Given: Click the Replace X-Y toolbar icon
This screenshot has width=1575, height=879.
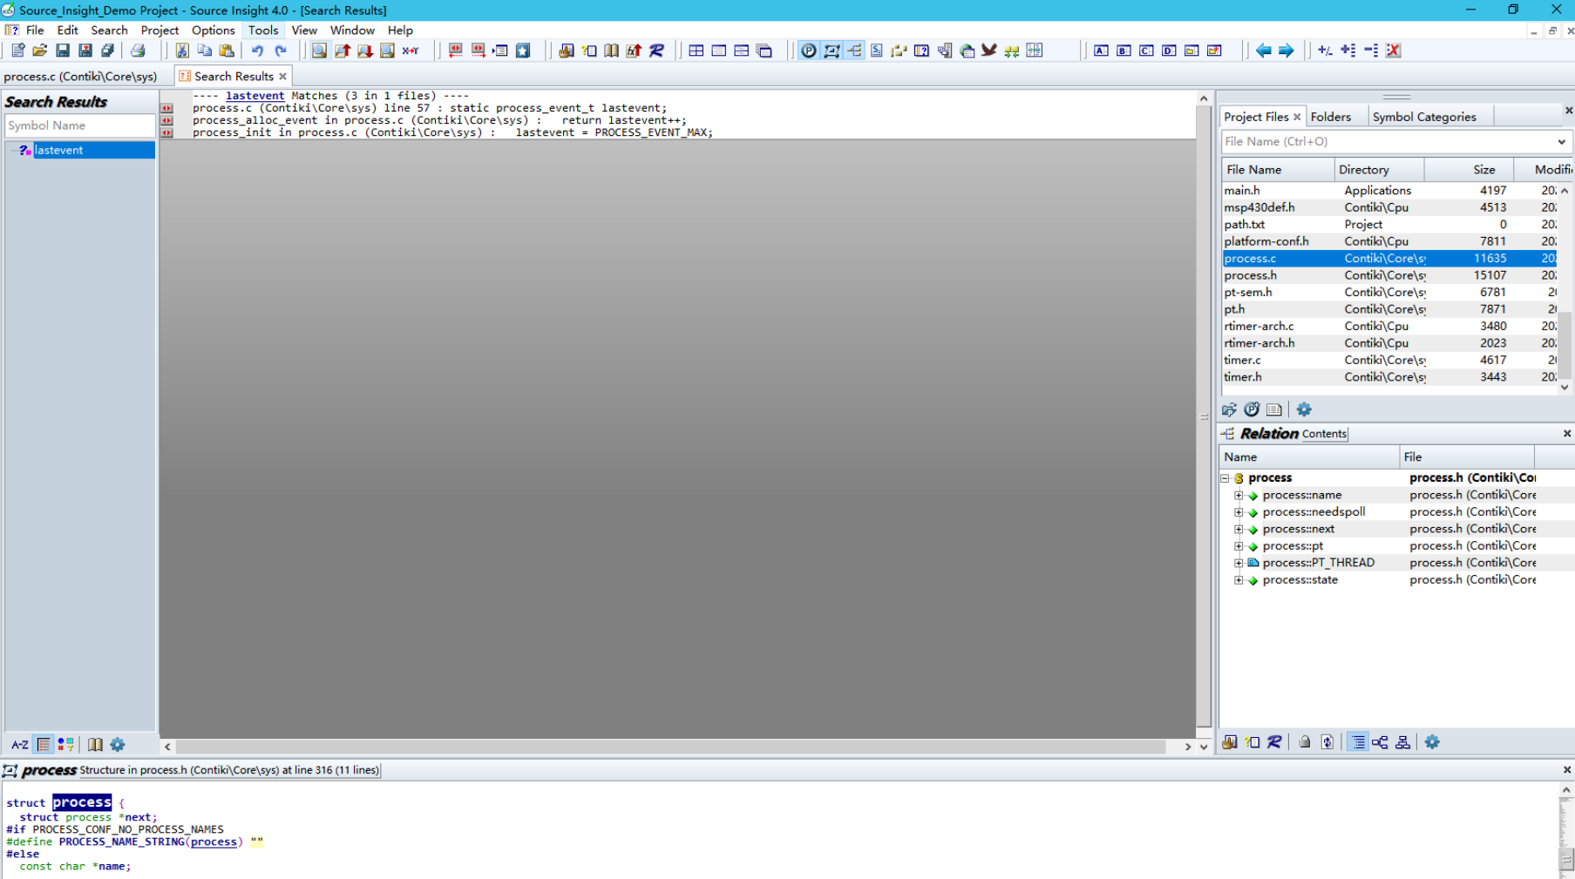Looking at the screenshot, I should [x=411, y=51].
